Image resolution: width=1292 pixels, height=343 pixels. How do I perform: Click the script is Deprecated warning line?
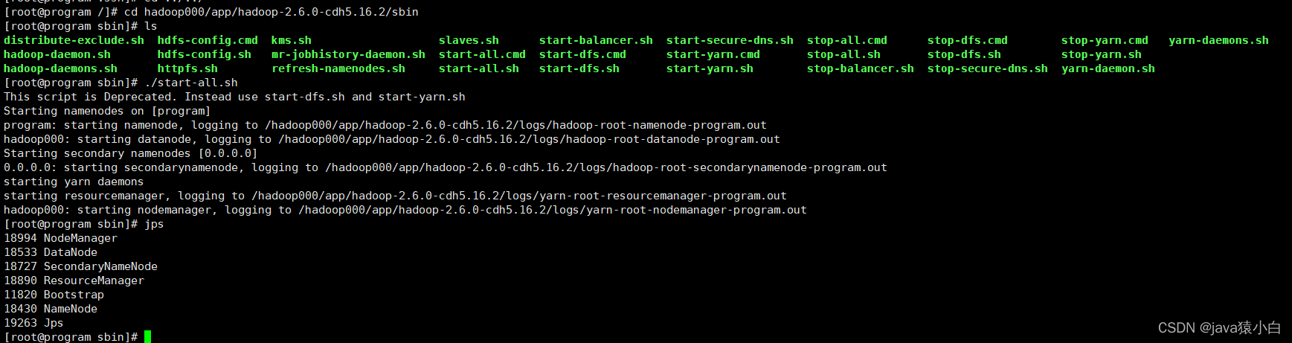(x=234, y=97)
